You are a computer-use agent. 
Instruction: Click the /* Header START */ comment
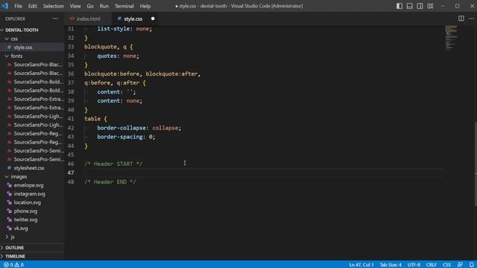pos(113,164)
